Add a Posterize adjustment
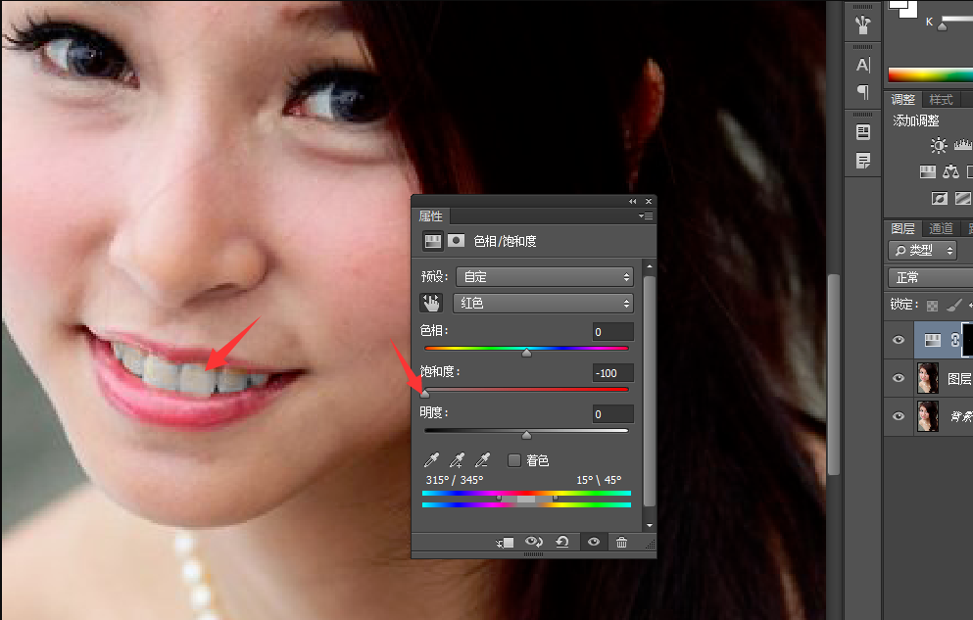 pos(964,199)
